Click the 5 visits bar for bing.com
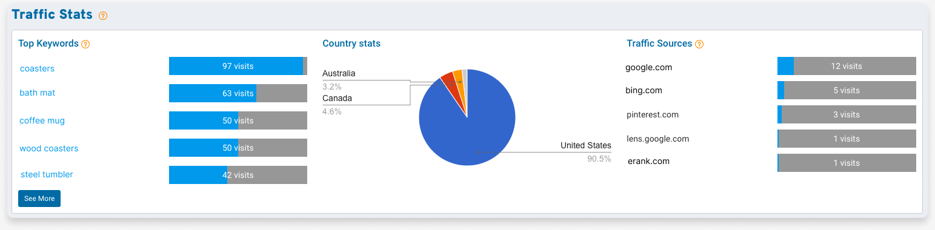This screenshot has height=230, width=935. pyautogui.click(x=847, y=90)
